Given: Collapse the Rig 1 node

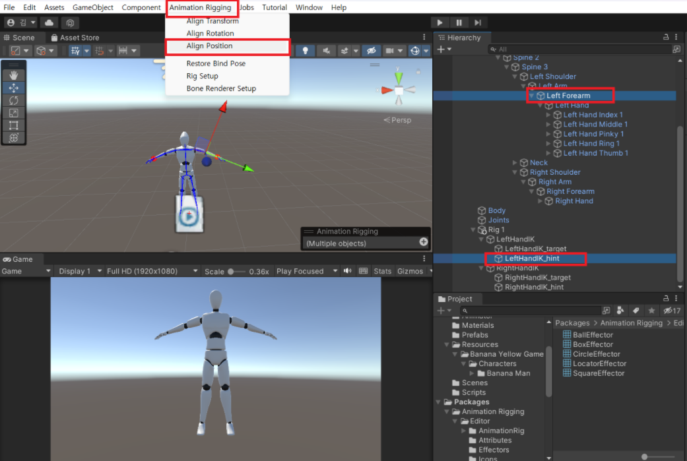Looking at the screenshot, I should [x=473, y=230].
